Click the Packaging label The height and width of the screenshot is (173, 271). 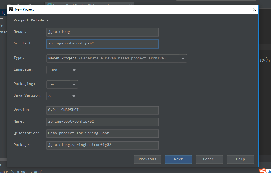[24, 84]
